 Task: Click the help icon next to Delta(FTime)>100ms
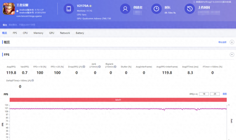(33, 81)
